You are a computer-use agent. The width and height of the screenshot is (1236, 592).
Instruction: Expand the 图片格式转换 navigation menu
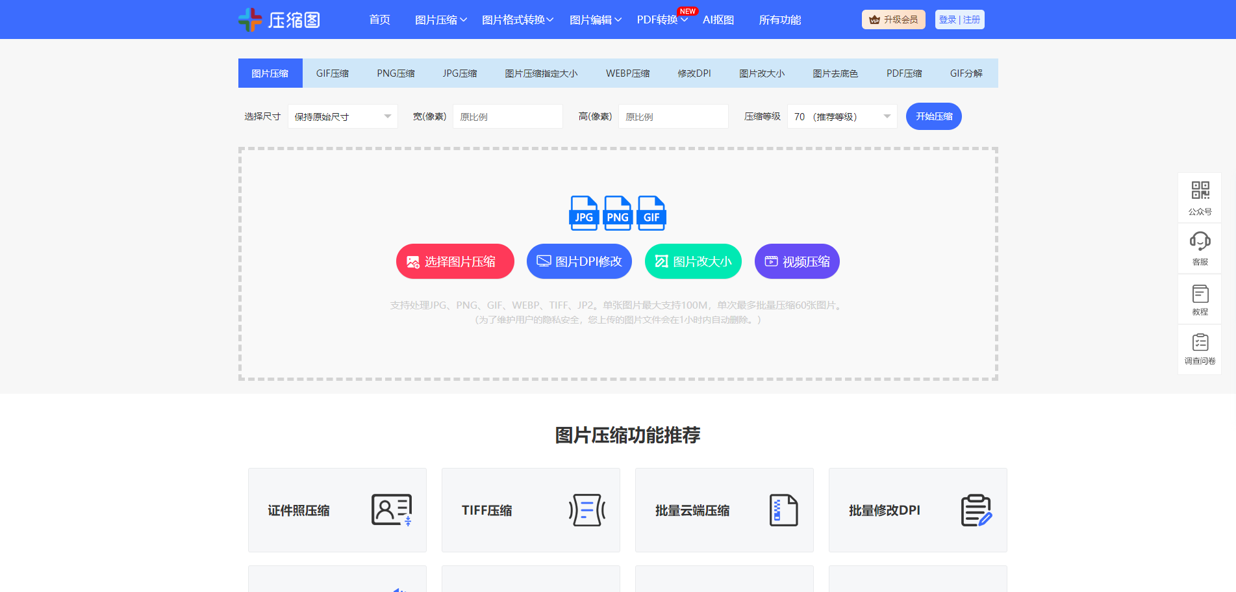click(x=517, y=20)
